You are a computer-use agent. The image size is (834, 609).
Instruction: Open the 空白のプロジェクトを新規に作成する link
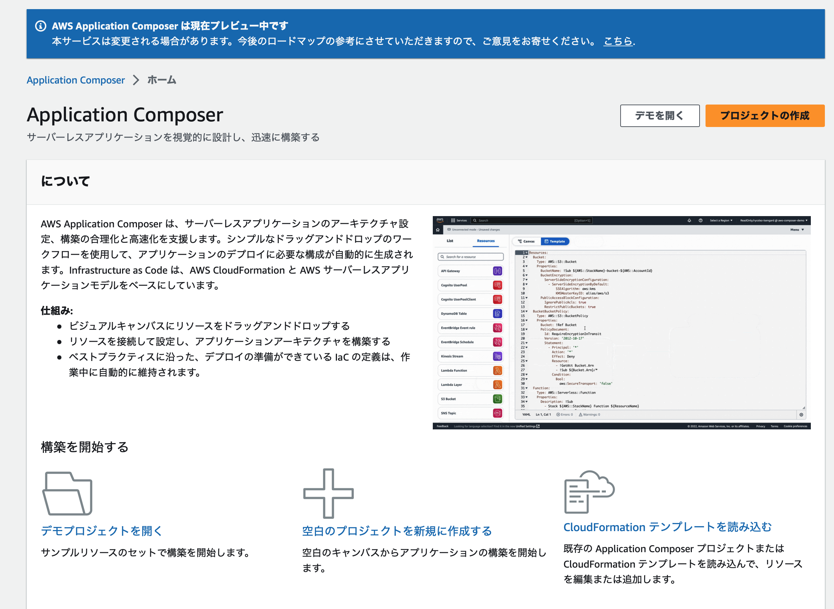click(x=397, y=530)
